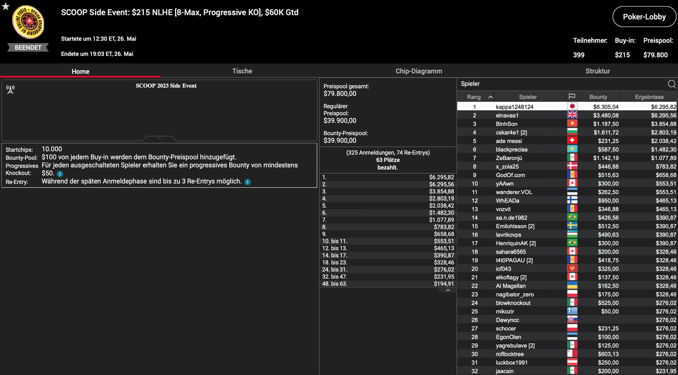Select player yAAwn in the list
678x375 pixels.
click(567, 183)
